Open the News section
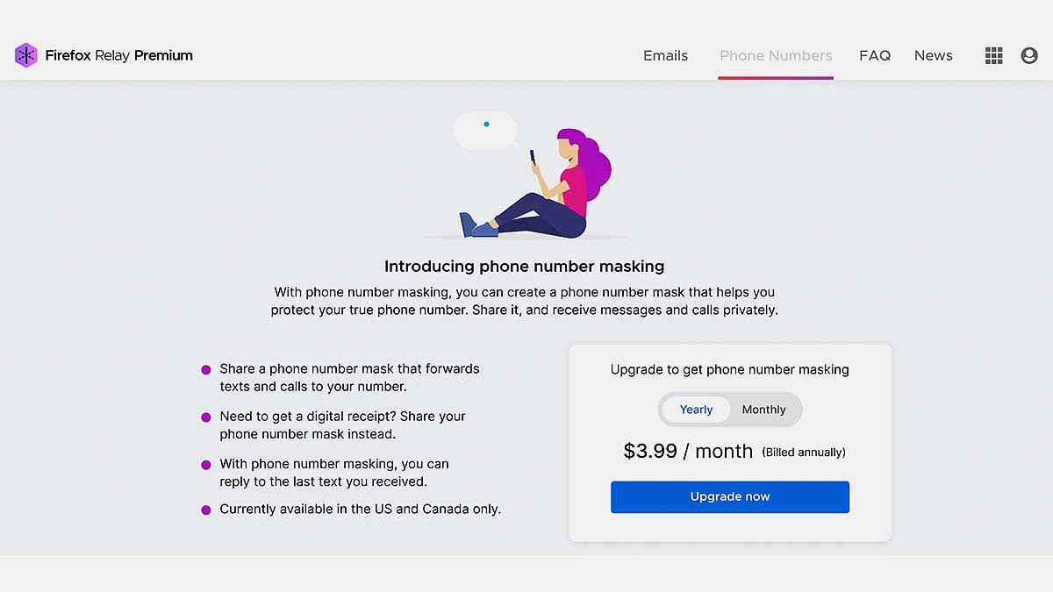 coord(934,55)
